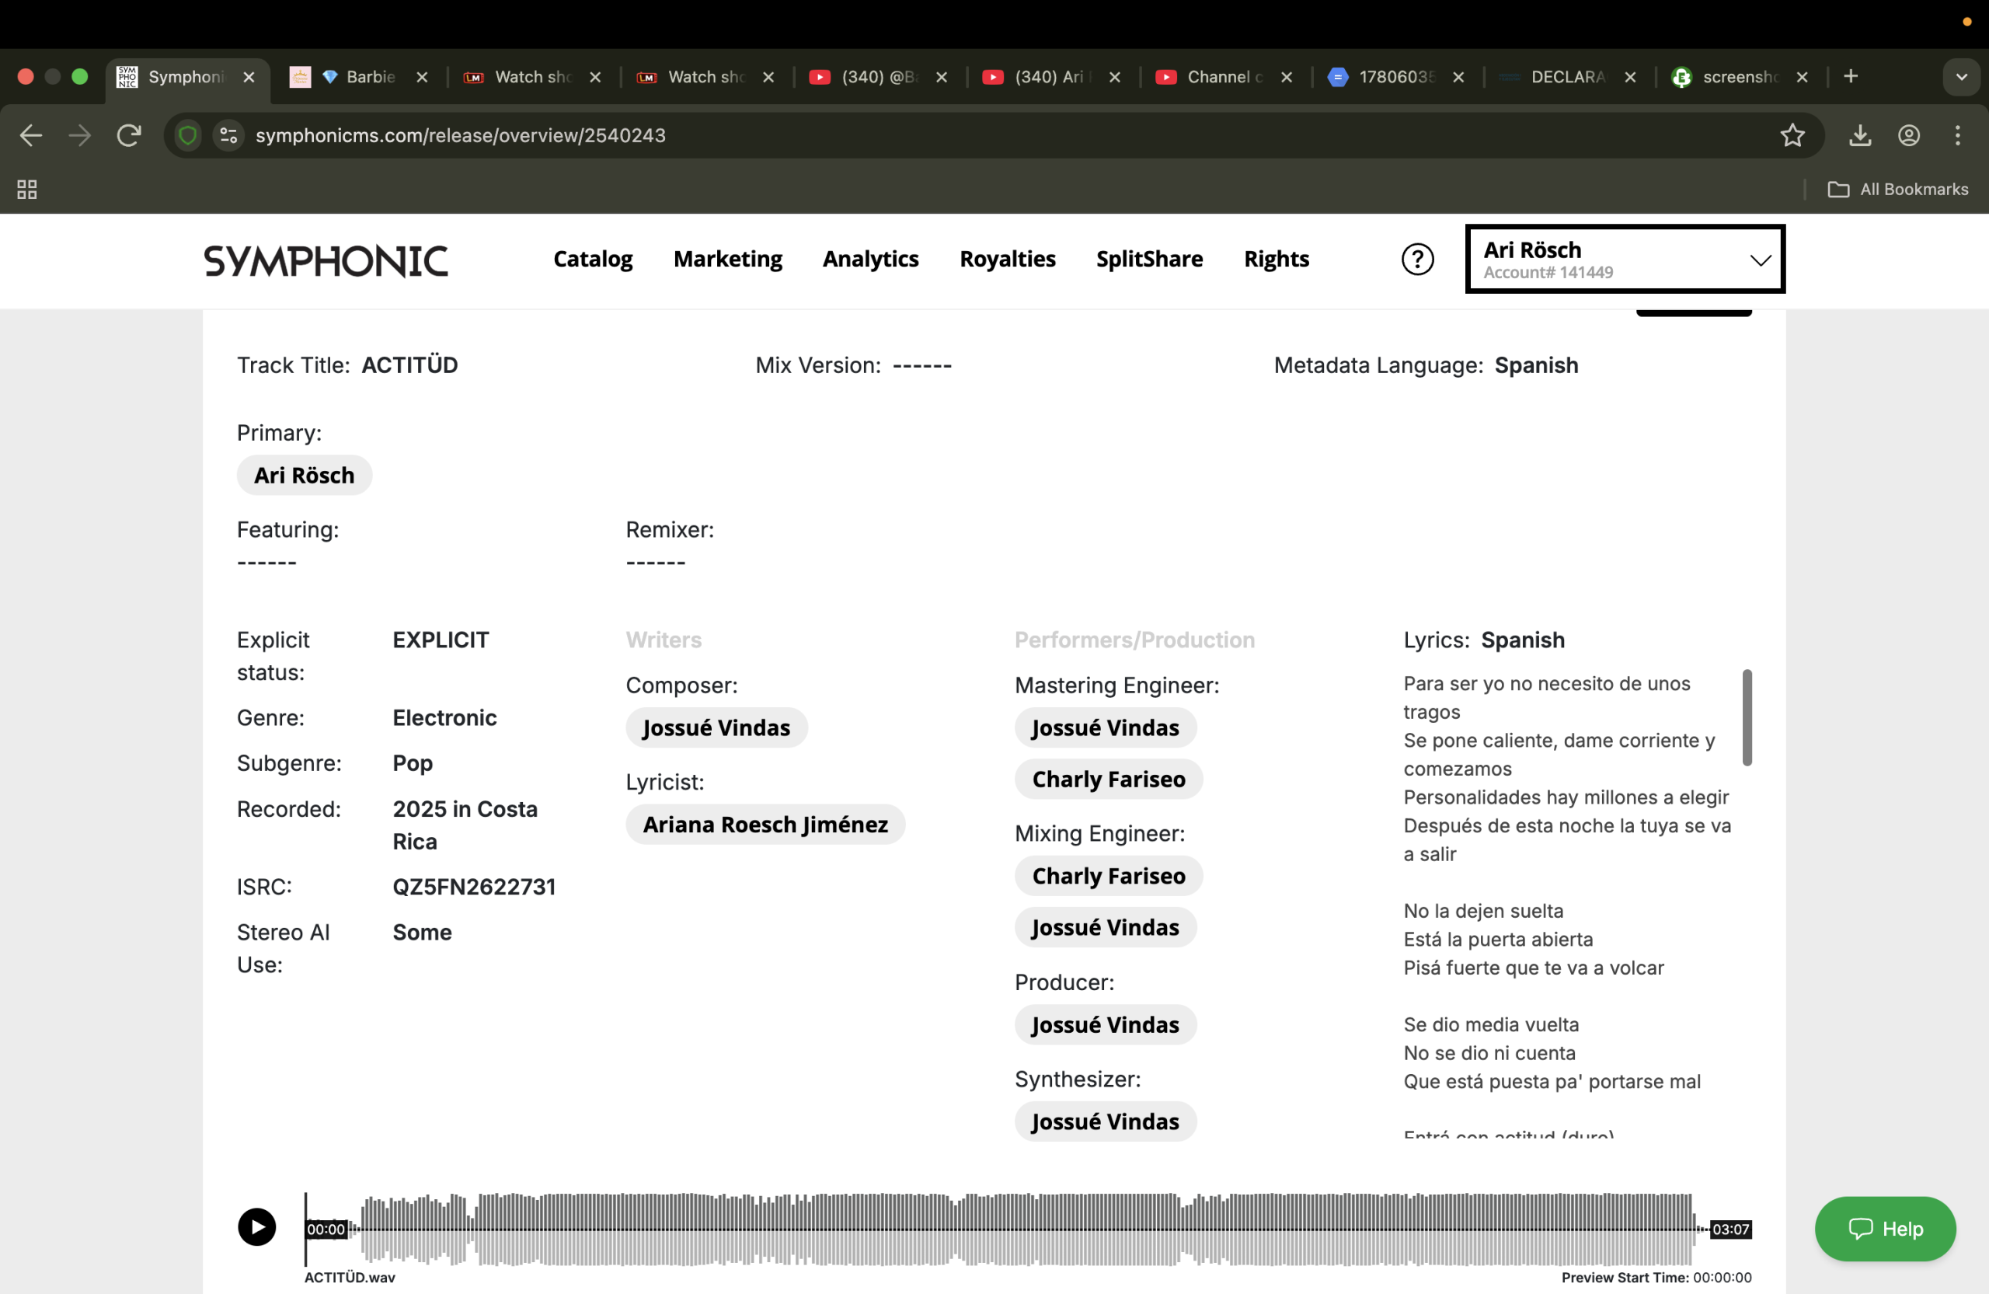The height and width of the screenshot is (1294, 1989).
Task: Open the Catalog menu
Action: pos(593,259)
